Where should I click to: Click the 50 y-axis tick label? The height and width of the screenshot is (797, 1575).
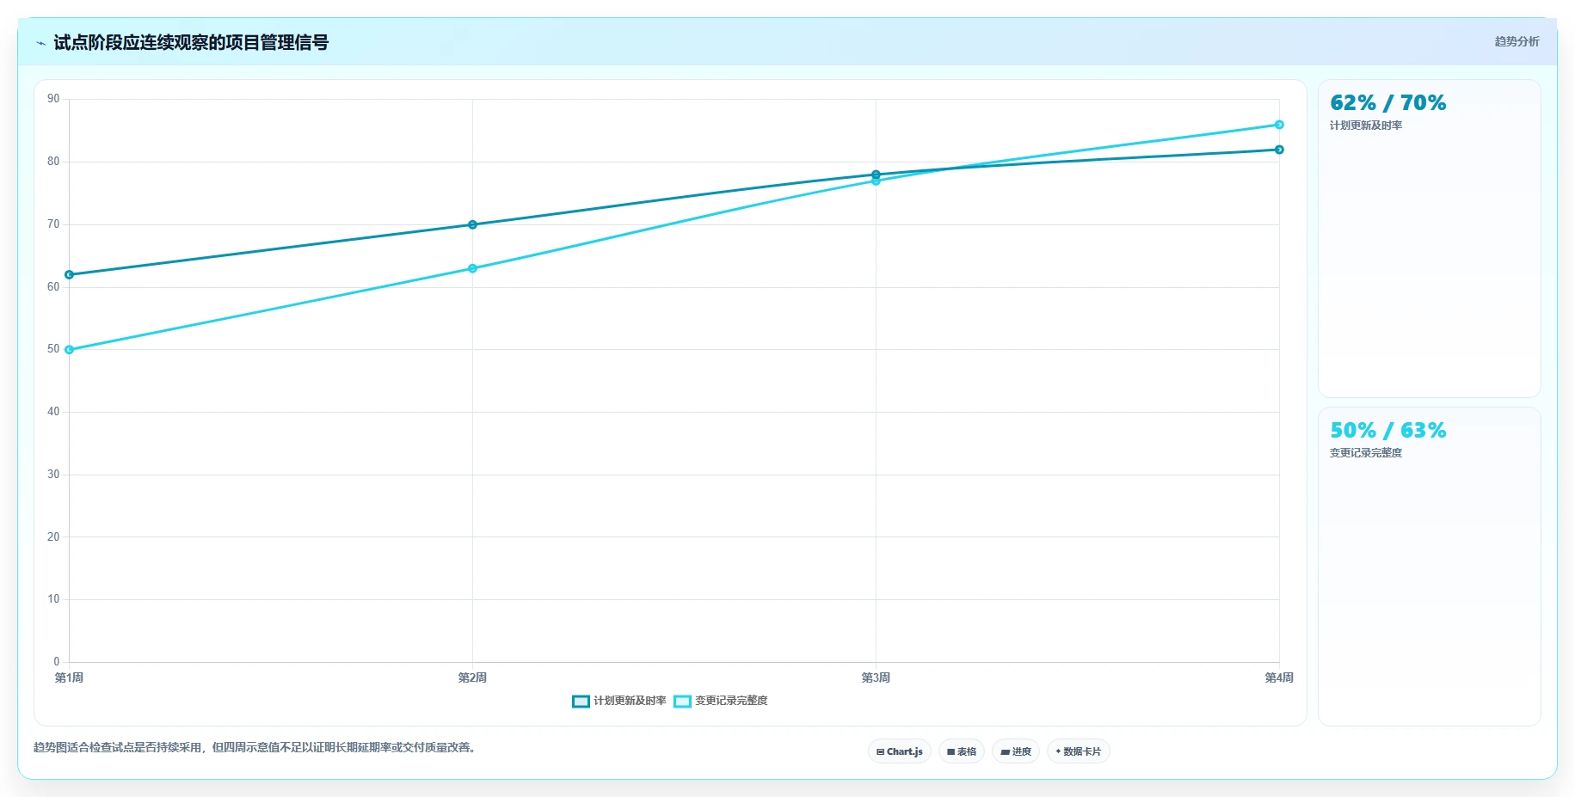[x=53, y=349]
